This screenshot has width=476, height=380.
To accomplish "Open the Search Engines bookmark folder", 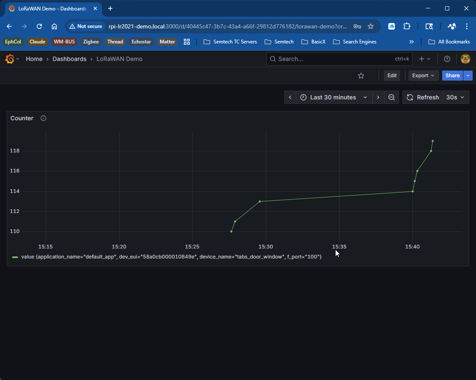I will (x=354, y=42).
